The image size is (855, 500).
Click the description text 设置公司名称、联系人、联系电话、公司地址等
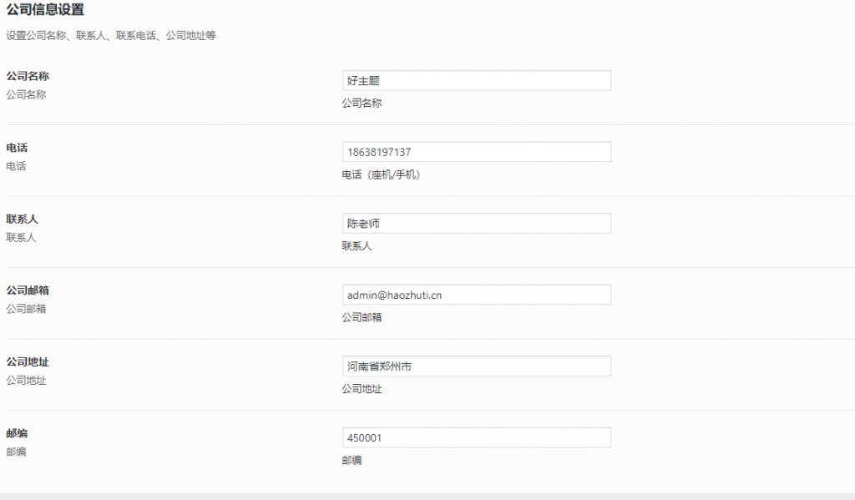pyautogui.click(x=111, y=35)
